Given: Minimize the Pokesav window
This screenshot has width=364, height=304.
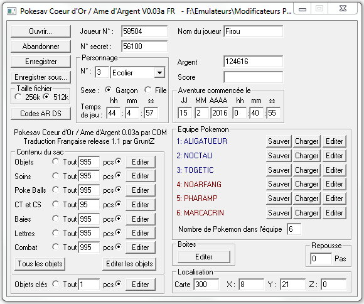Looking at the screenshot, I should coord(302,9).
